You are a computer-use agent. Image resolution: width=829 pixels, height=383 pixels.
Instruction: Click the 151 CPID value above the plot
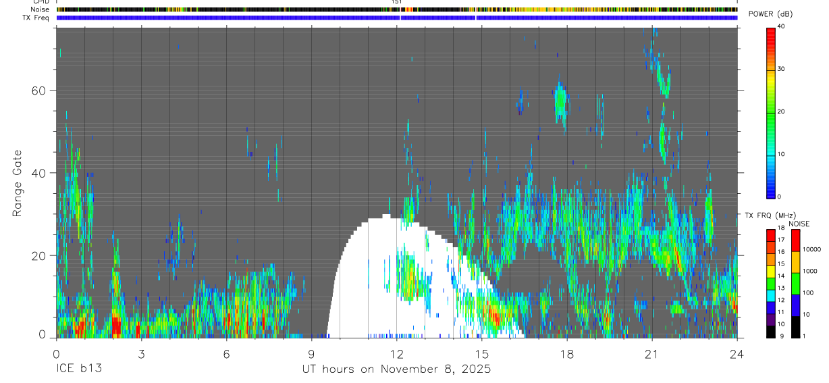[x=397, y=3]
